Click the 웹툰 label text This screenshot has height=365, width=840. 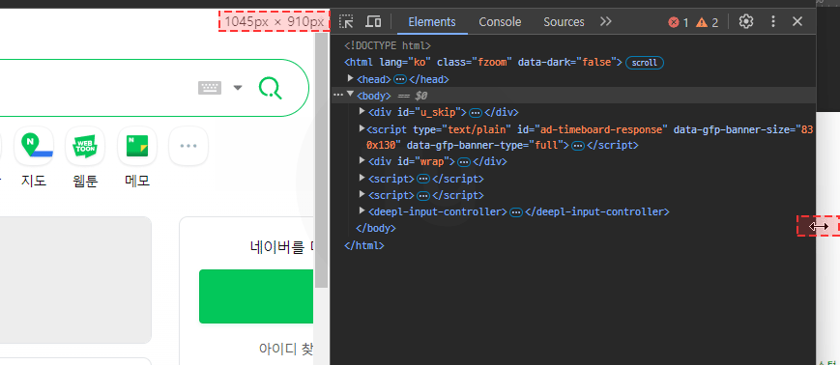pos(85,181)
